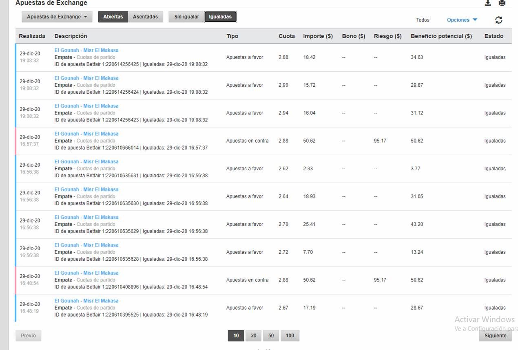Viewport: 518px width, 350px height.
Task: Refresh the bet list with the reload icon
Action: click(499, 20)
